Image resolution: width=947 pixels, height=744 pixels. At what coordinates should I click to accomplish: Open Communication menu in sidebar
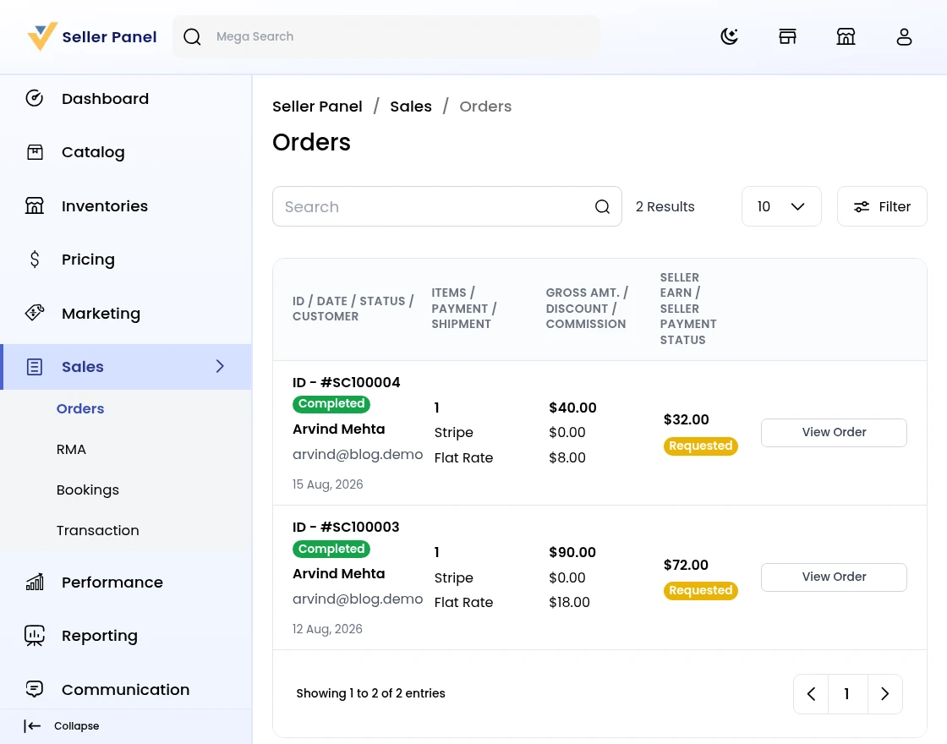[126, 690]
